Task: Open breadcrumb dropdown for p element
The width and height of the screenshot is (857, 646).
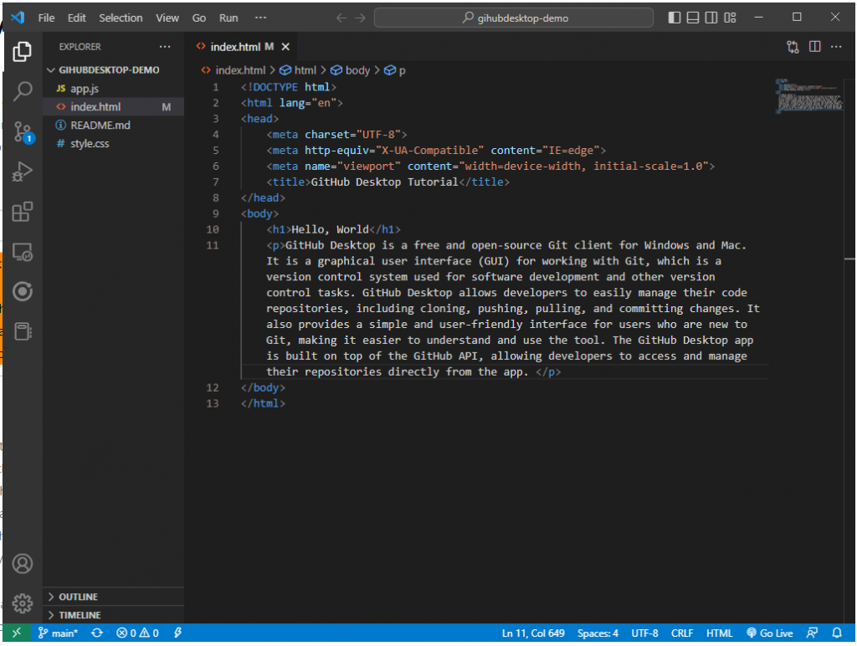Action: pos(395,70)
